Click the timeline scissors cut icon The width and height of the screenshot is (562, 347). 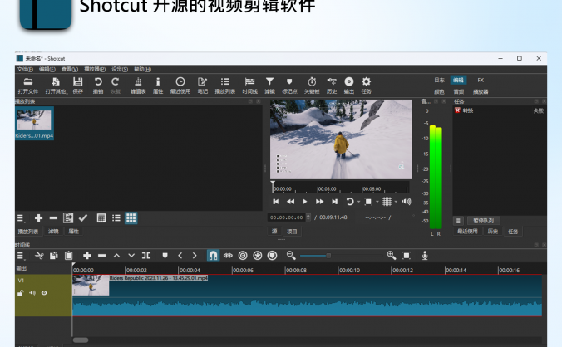coord(39,256)
